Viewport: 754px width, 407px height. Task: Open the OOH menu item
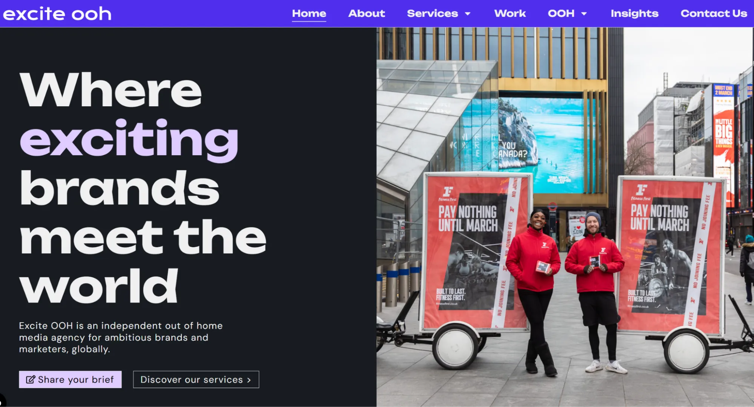pos(561,14)
